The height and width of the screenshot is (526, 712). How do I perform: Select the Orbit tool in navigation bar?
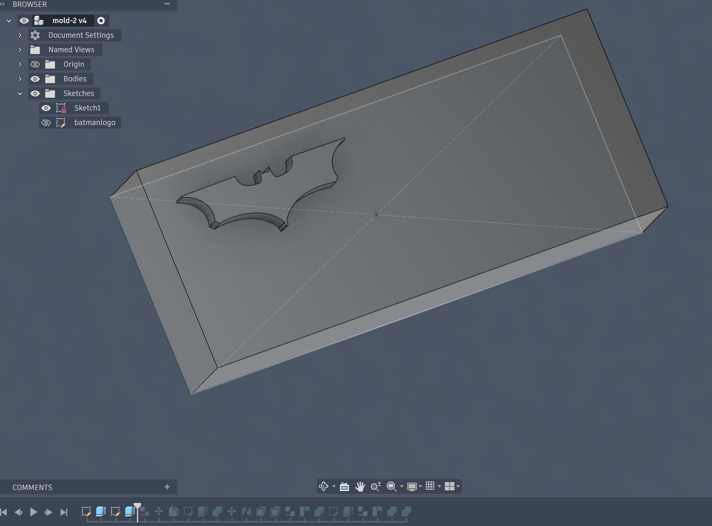pos(324,486)
